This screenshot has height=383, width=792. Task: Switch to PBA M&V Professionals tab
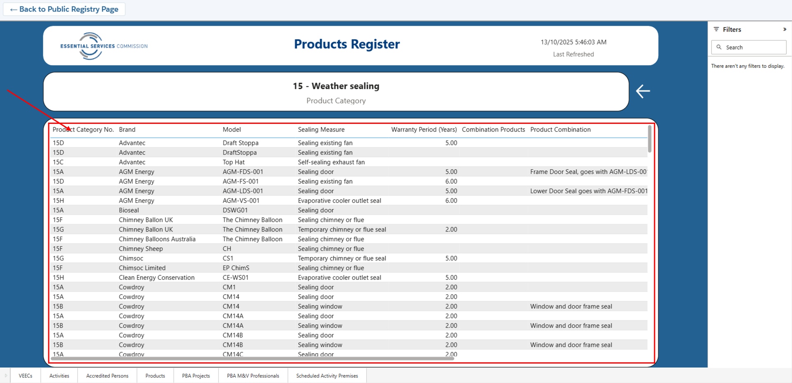(x=253, y=376)
